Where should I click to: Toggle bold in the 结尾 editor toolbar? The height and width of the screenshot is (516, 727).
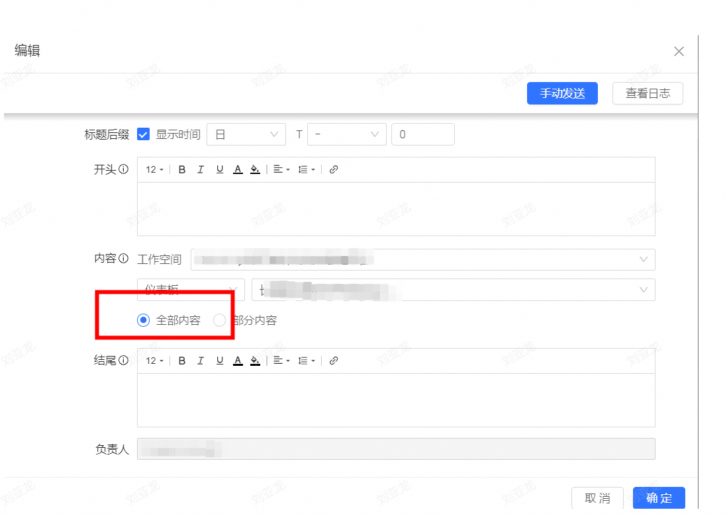182,361
